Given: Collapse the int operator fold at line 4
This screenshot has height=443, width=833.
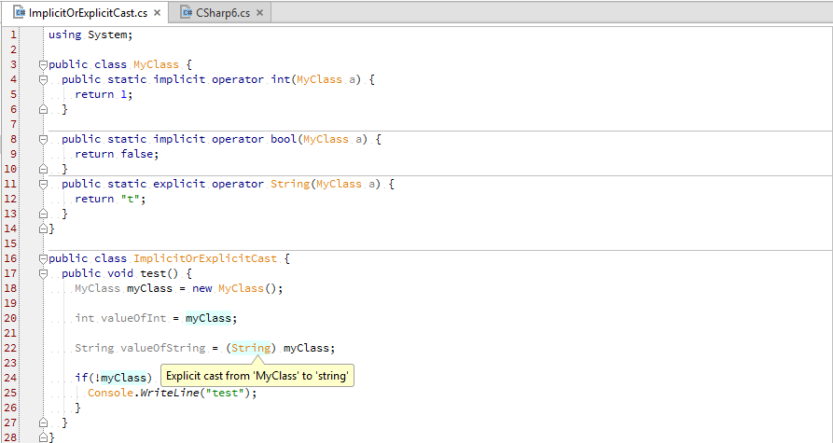Looking at the screenshot, I should [x=43, y=79].
